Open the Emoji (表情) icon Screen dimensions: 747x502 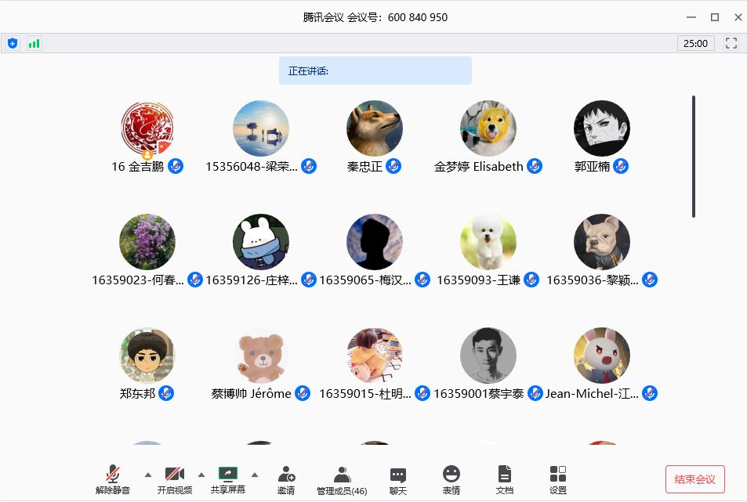[x=451, y=479]
